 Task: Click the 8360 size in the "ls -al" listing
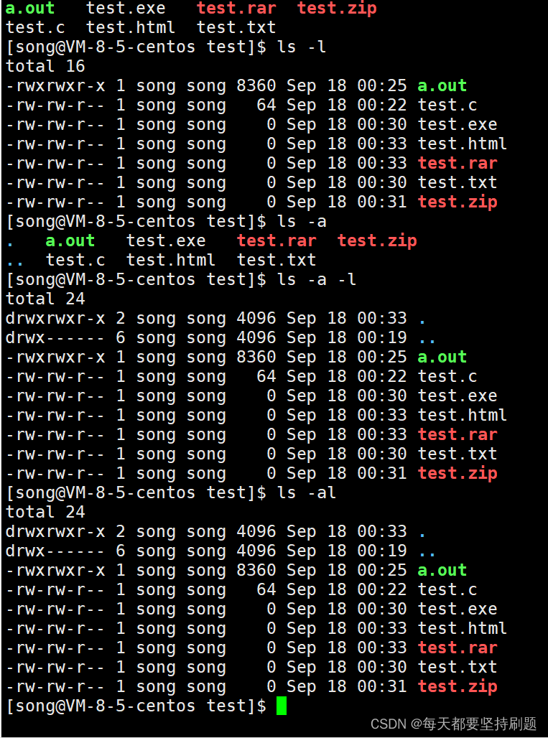[x=256, y=570]
